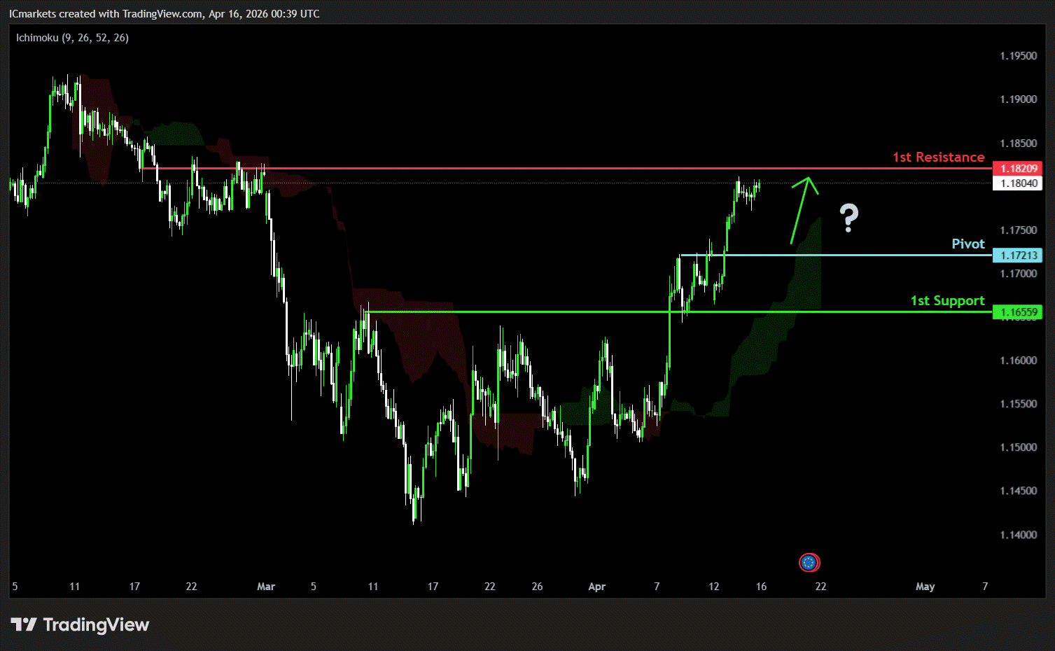Click the 1.15000 price axis label
The width and height of the screenshot is (1055, 651).
coord(1018,447)
